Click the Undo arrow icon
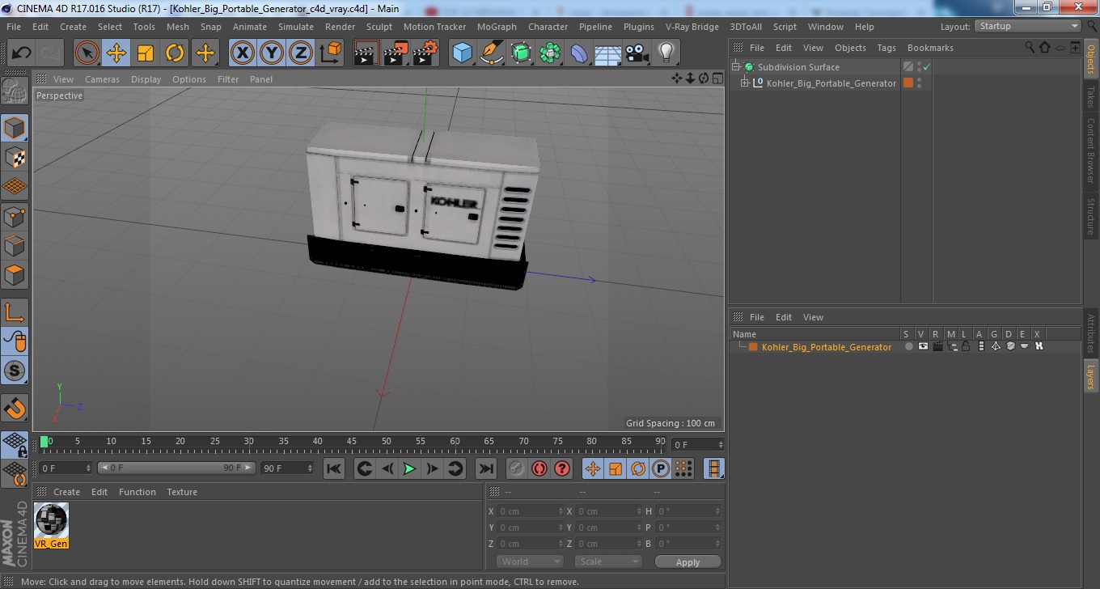This screenshot has width=1100, height=589. (21, 53)
